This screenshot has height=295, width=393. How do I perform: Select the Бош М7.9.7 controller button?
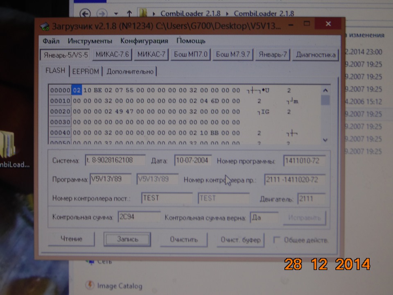pos(233,54)
